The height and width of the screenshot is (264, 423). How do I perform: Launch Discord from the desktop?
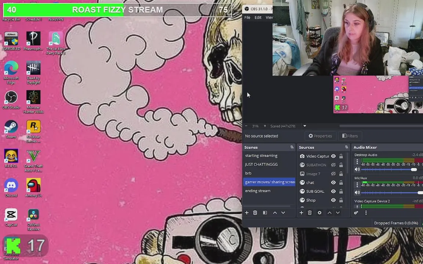11,188
